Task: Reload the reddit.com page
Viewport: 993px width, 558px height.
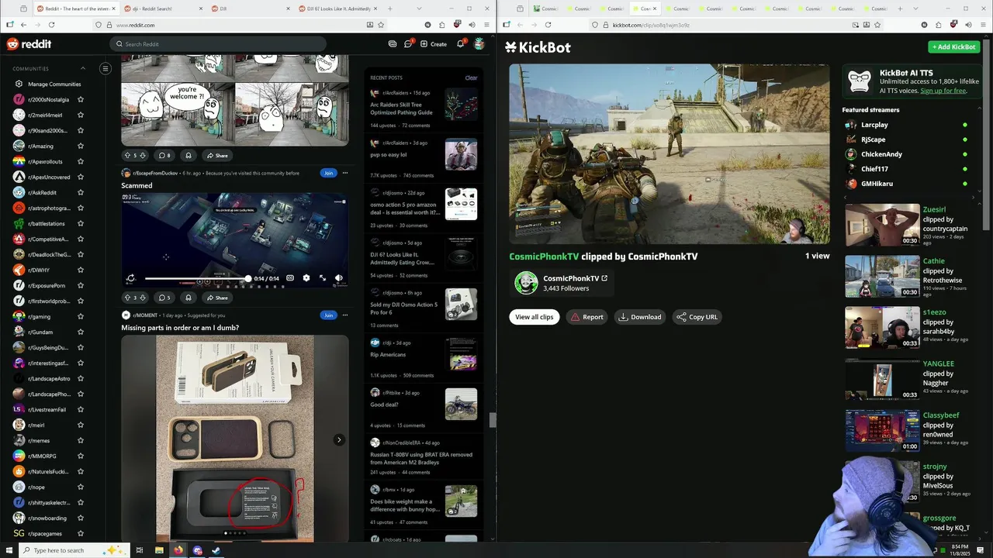Action: point(53,25)
